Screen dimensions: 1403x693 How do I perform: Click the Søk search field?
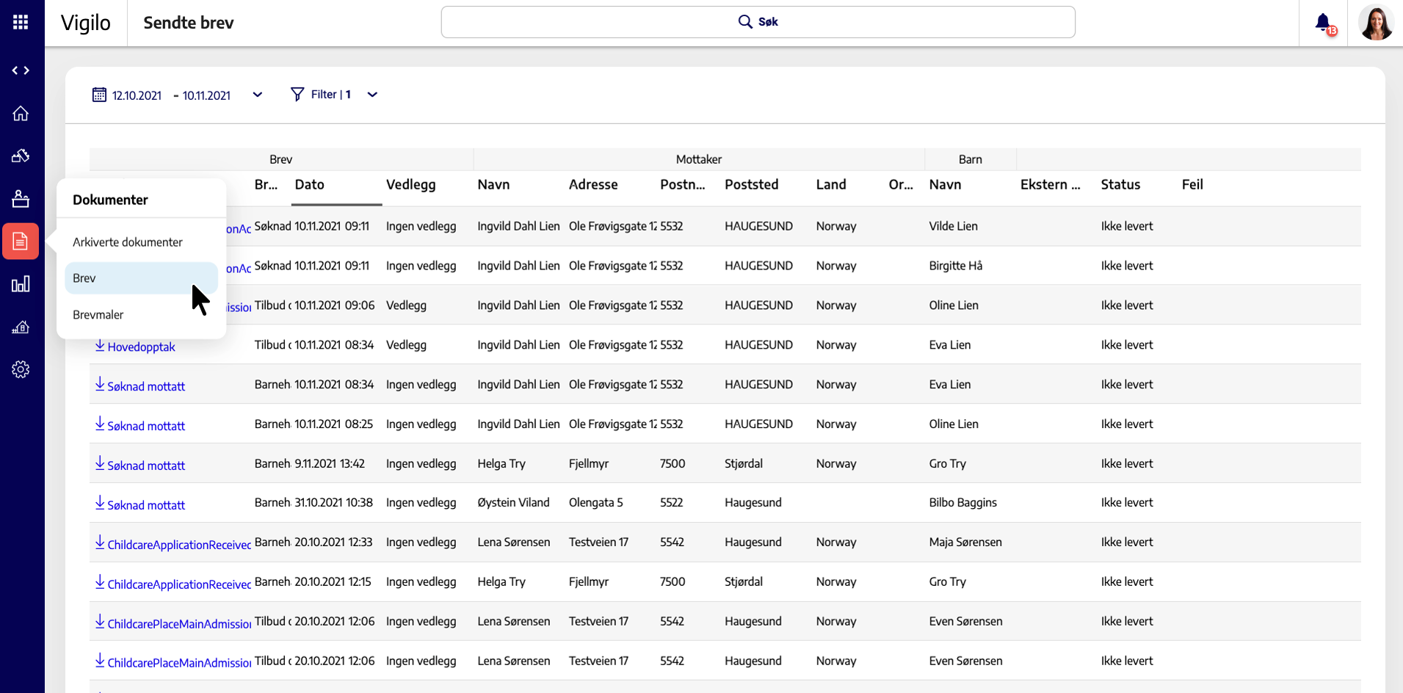point(758,22)
